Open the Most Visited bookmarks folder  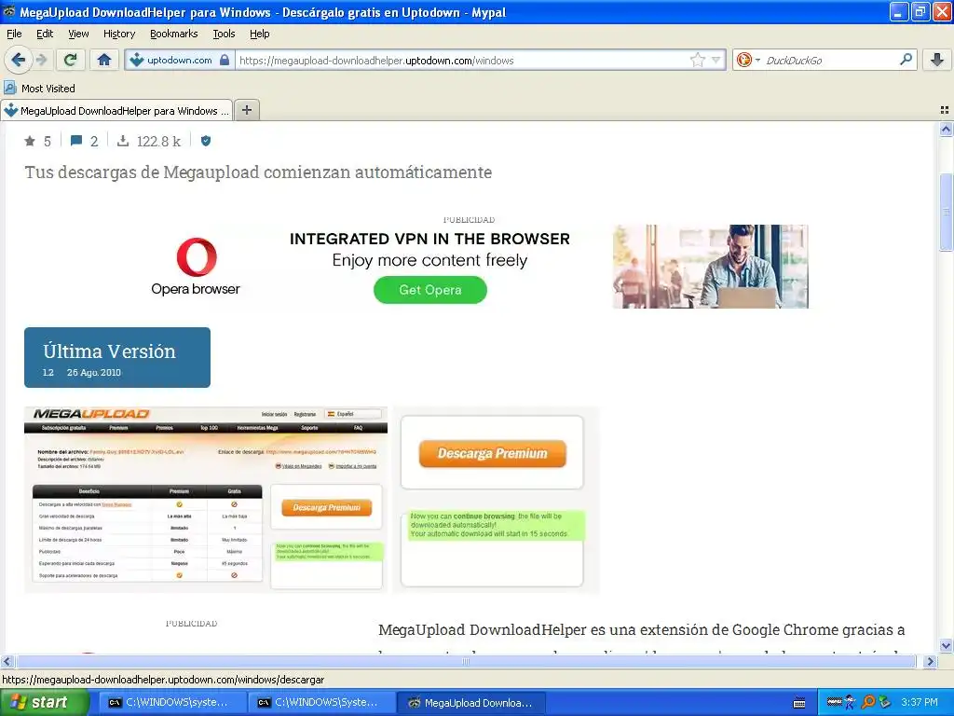(39, 89)
